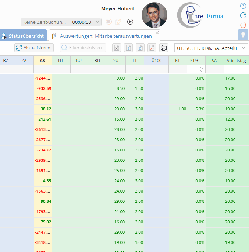Click the print icon in toolbar
The width and height of the screenshot is (249, 252).
click(164, 48)
